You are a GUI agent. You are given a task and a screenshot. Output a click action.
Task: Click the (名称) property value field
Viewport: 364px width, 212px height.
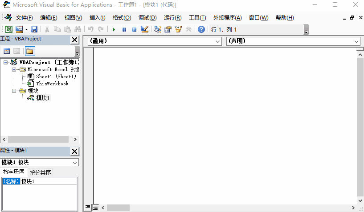(49, 181)
